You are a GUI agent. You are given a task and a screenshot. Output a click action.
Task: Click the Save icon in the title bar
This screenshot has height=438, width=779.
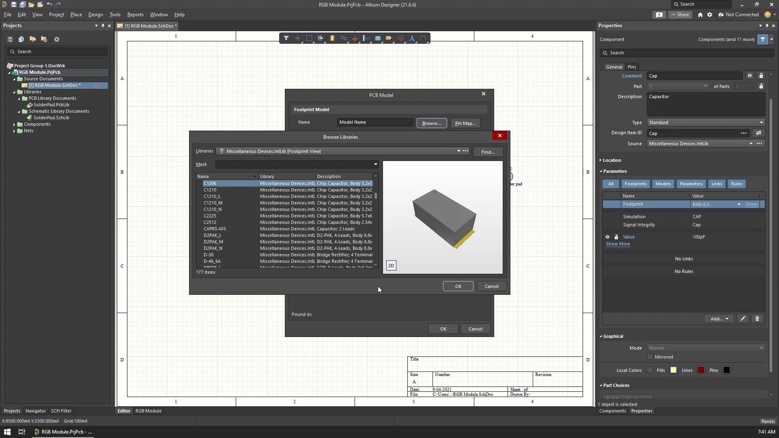click(13, 4)
